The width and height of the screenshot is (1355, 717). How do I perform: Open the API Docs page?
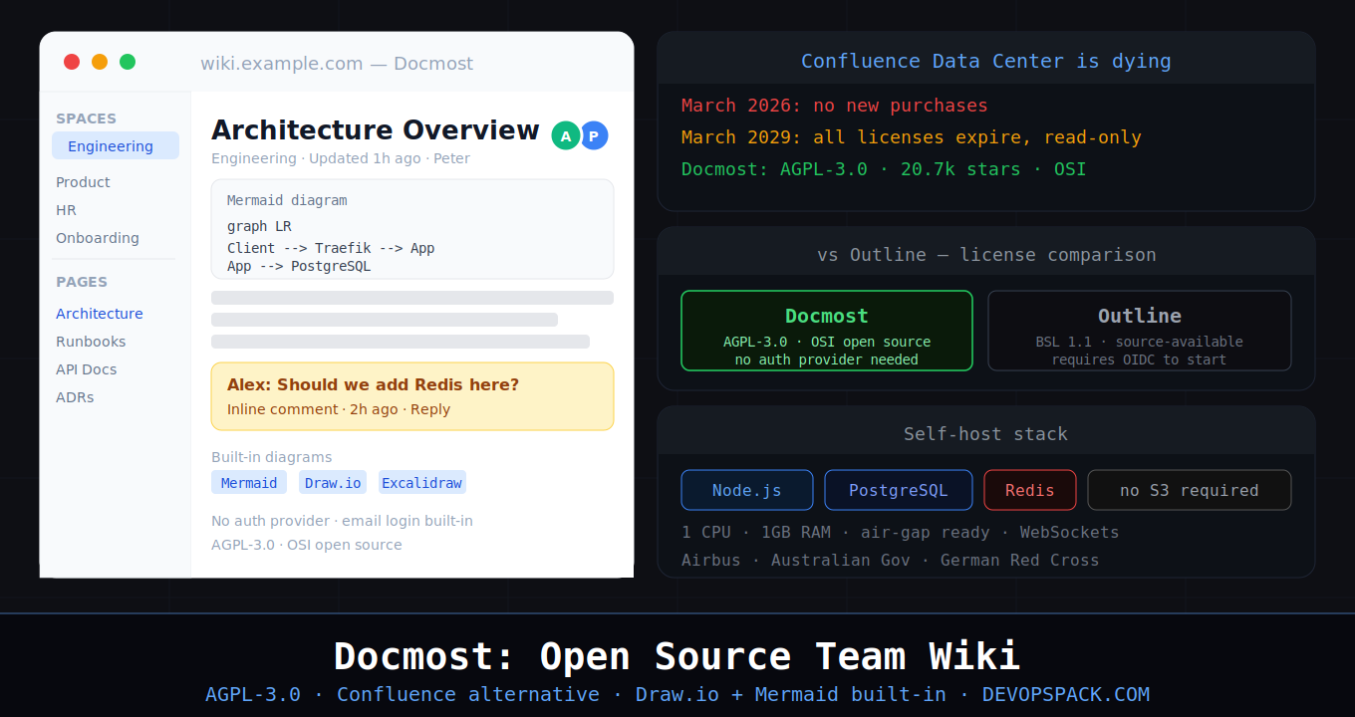click(87, 369)
